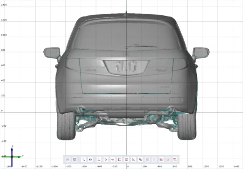Image resolution: width=243 pixels, height=169 pixels.
Task: Click the faded red framed-square icon
Action: click(147, 159)
